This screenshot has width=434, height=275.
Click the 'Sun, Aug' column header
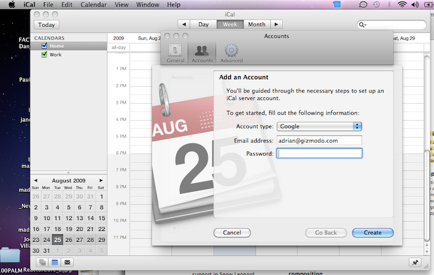coord(149,38)
